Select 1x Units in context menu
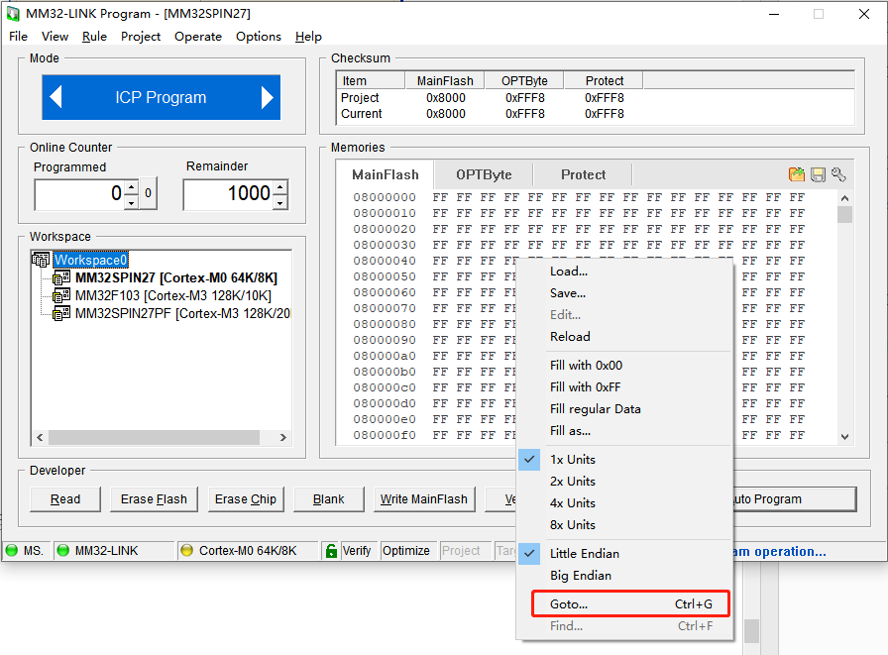888x655 pixels. click(x=573, y=459)
